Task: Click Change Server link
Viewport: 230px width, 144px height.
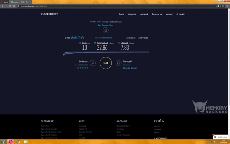Action: [130, 68]
